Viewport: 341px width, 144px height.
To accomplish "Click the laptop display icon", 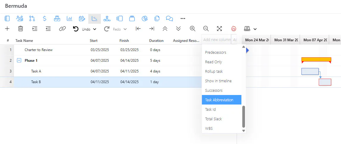I will (247, 29).
